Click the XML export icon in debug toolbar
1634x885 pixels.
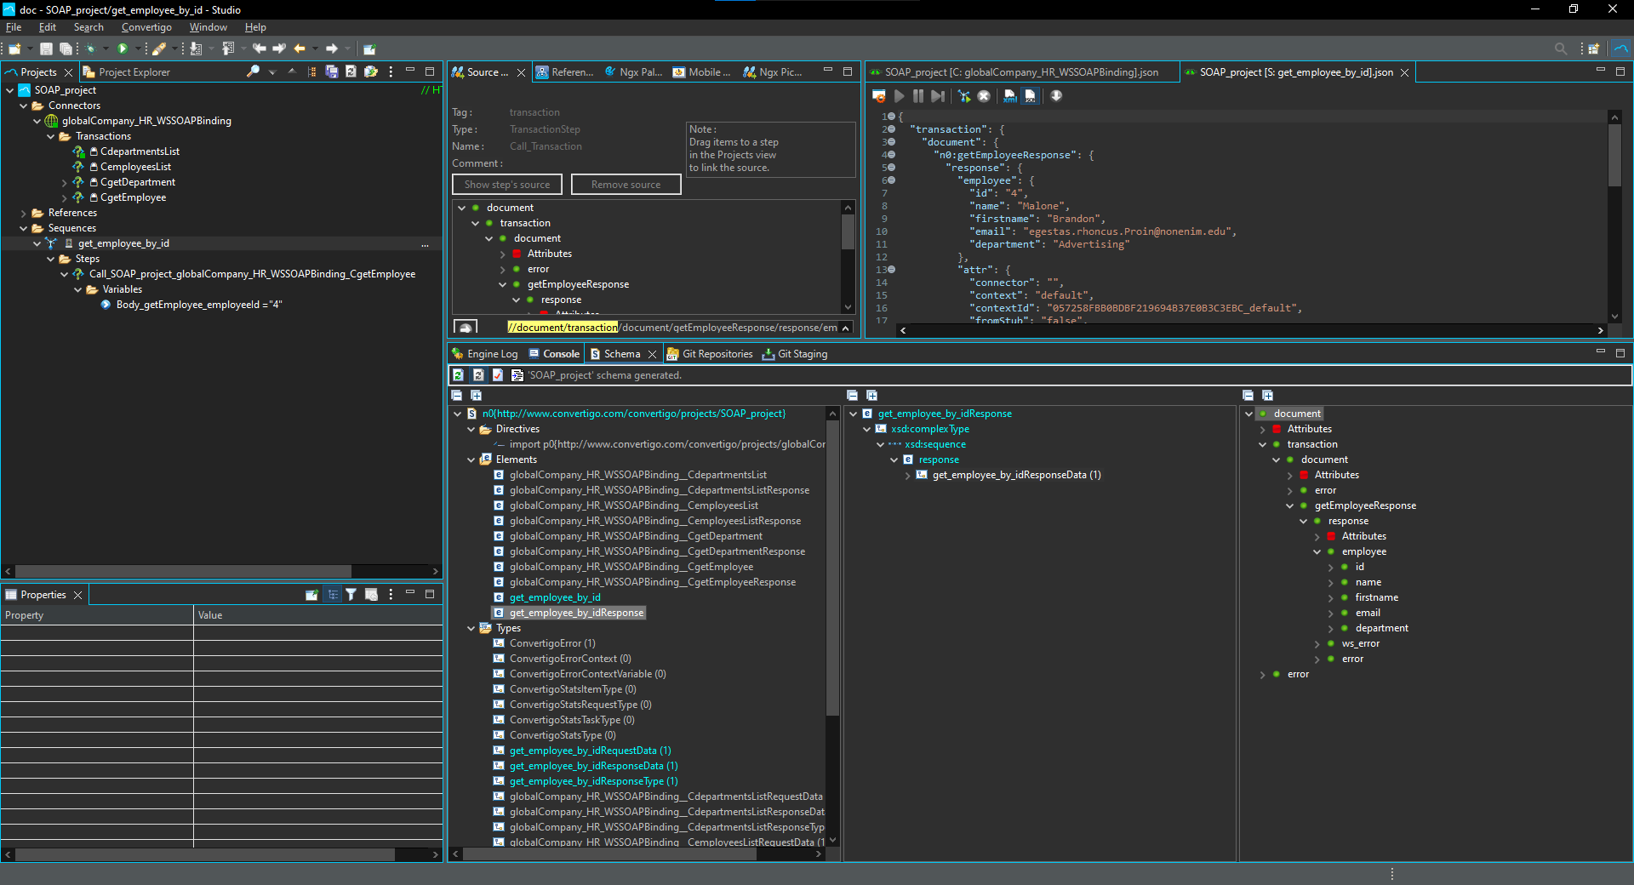[1010, 96]
